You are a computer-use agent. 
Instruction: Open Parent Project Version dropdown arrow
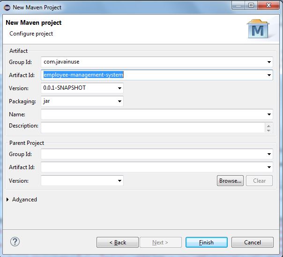click(x=119, y=180)
